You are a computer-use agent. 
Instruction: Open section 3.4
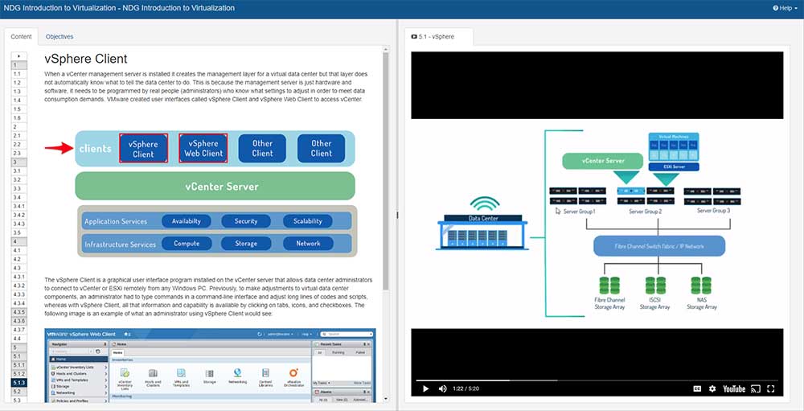point(19,198)
